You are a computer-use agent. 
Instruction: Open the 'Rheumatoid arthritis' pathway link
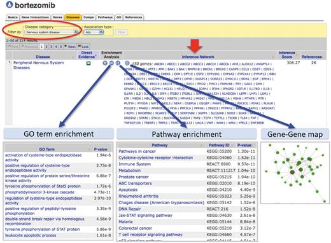click(x=139, y=196)
